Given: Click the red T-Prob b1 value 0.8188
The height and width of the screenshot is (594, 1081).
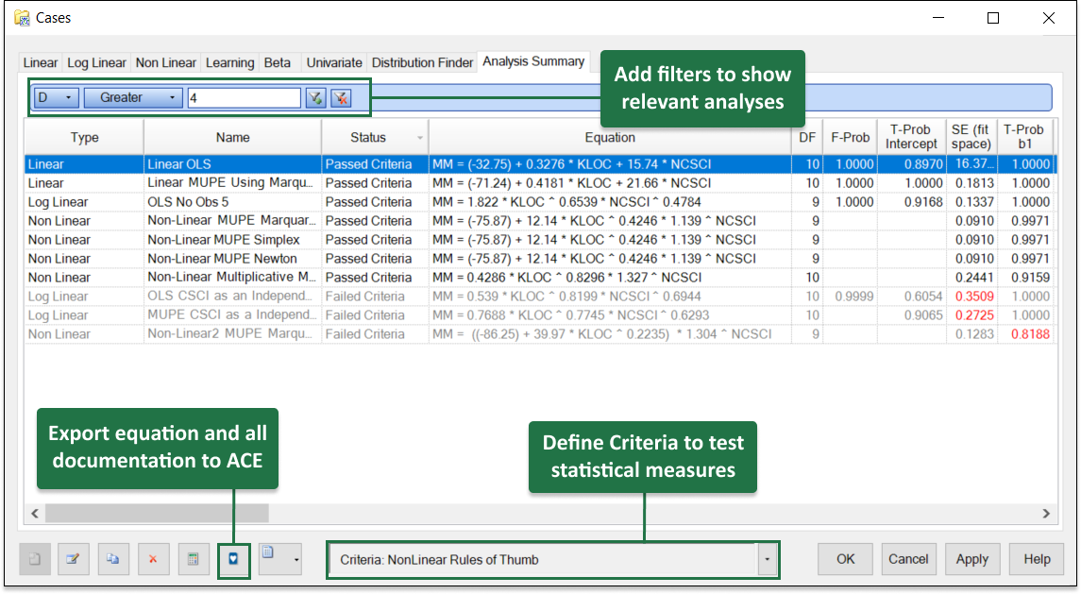Looking at the screenshot, I should [x=1030, y=334].
